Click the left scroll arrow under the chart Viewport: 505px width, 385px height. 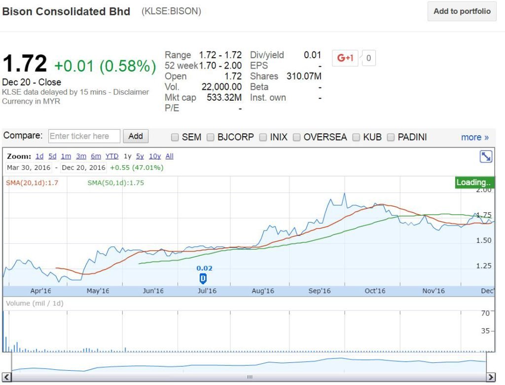(x=7, y=377)
